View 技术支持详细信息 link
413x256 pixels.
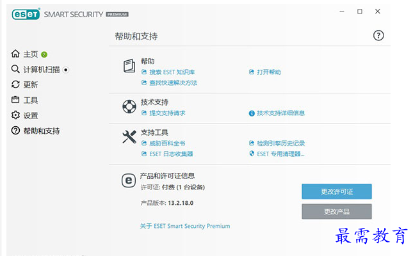click(x=280, y=113)
